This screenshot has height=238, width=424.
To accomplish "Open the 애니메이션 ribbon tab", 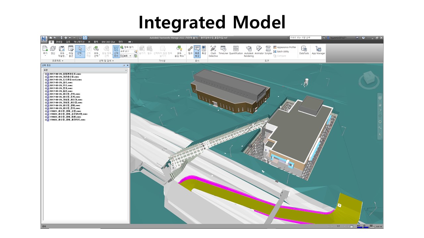I will [79, 42].
